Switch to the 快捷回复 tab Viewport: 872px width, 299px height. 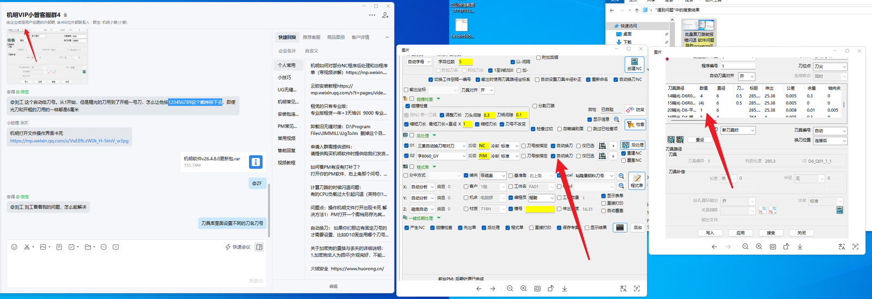[287, 37]
